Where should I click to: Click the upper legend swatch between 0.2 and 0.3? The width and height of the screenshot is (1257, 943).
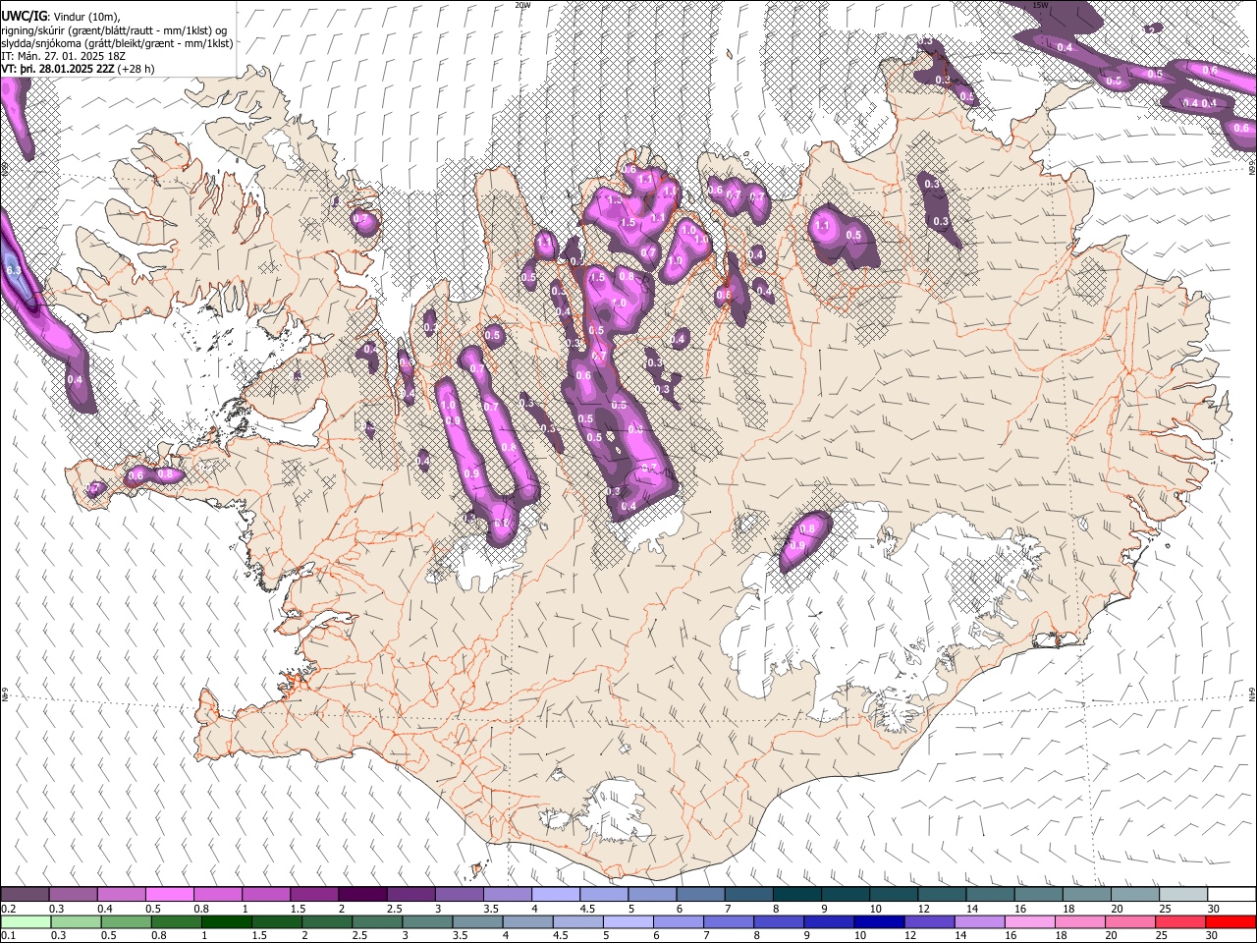click(25, 895)
